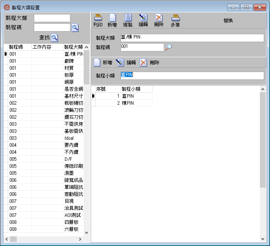Viewport: 270px width, 246px height.
Task: Click the left list horizontal scrollbar thumb
Action: click(x=14, y=239)
